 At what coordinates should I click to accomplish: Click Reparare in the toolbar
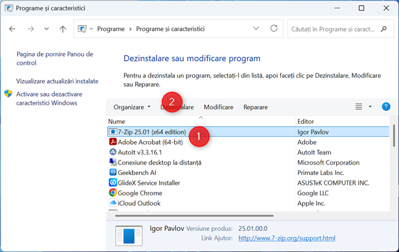[256, 107]
